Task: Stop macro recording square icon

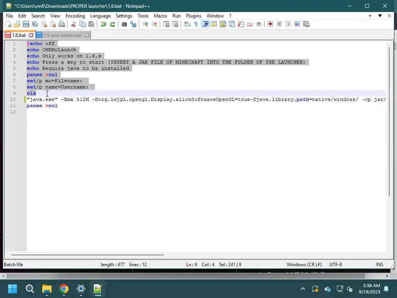Action: [279, 24]
